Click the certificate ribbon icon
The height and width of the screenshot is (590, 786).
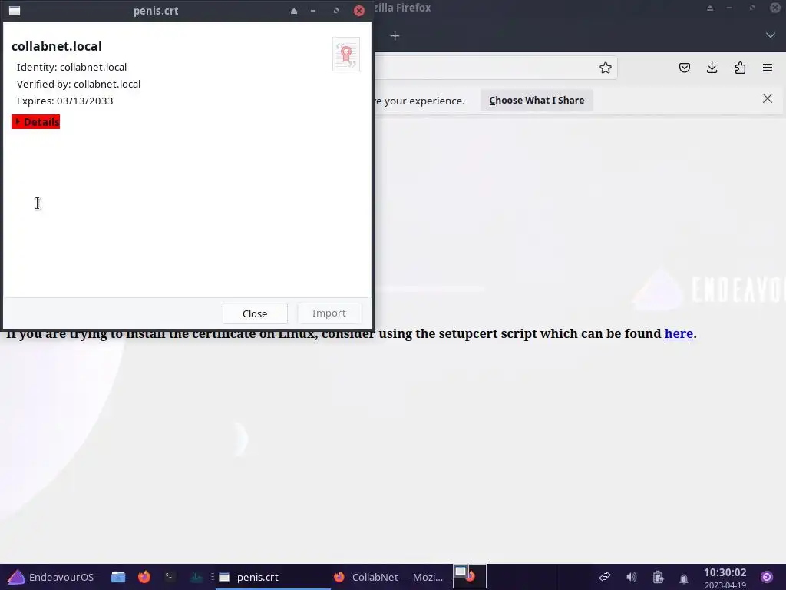click(346, 55)
